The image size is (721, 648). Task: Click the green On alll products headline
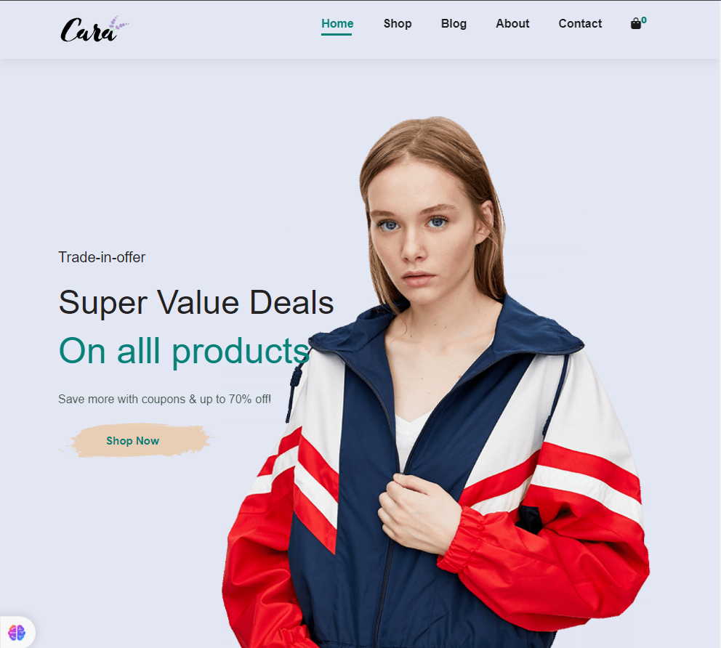[185, 352]
